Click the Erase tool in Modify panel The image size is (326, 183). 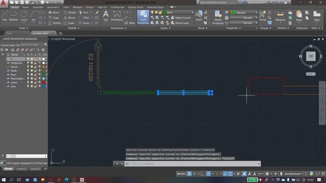(97, 12)
